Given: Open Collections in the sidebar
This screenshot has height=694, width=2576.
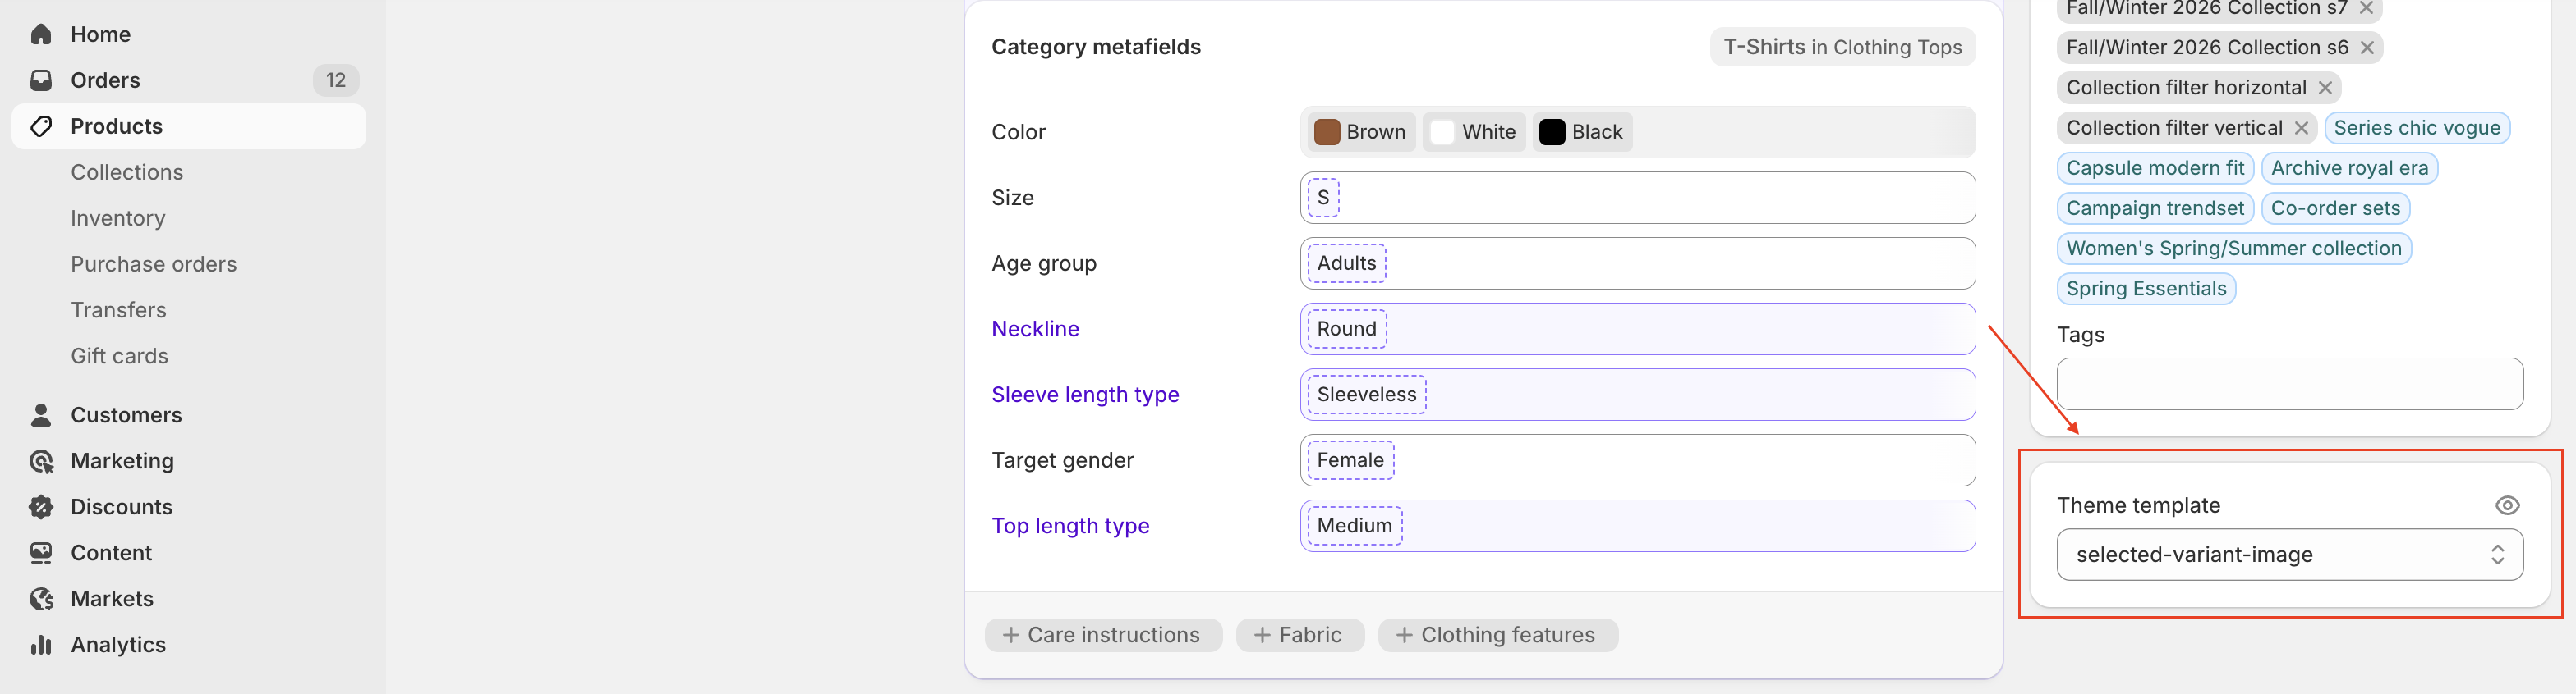Looking at the screenshot, I should pos(127,171).
